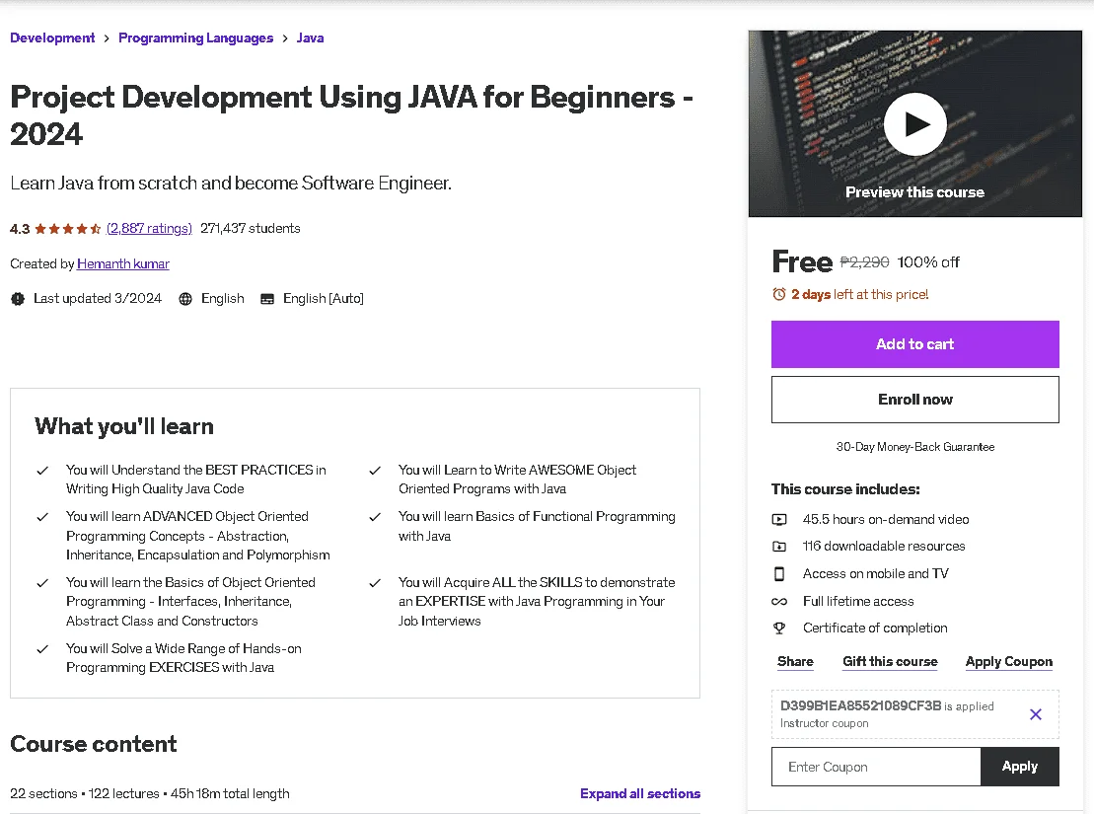1094x814 pixels.
Task: Click the star rating icons
Action: 68,229
